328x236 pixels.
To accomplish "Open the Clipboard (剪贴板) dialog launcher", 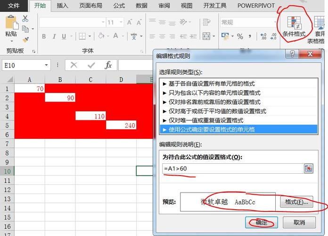I will [33, 51].
